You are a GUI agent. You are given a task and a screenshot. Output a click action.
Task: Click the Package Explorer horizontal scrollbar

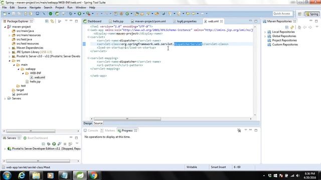tap(31, 131)
